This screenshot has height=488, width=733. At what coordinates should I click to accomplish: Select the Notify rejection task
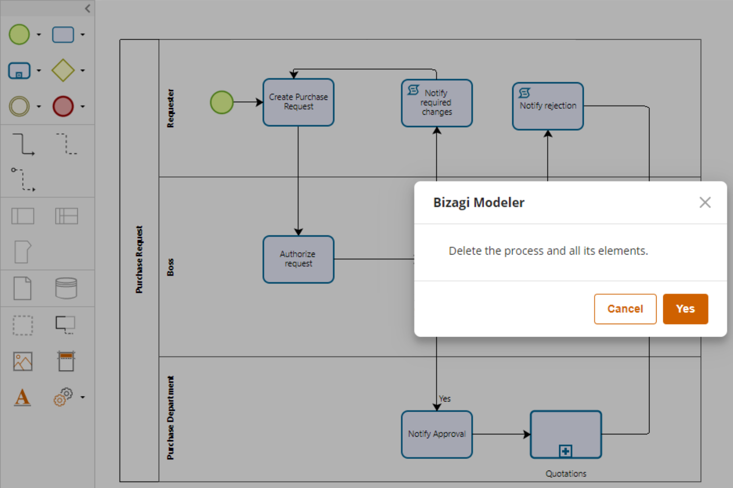[x=548, y=106]
